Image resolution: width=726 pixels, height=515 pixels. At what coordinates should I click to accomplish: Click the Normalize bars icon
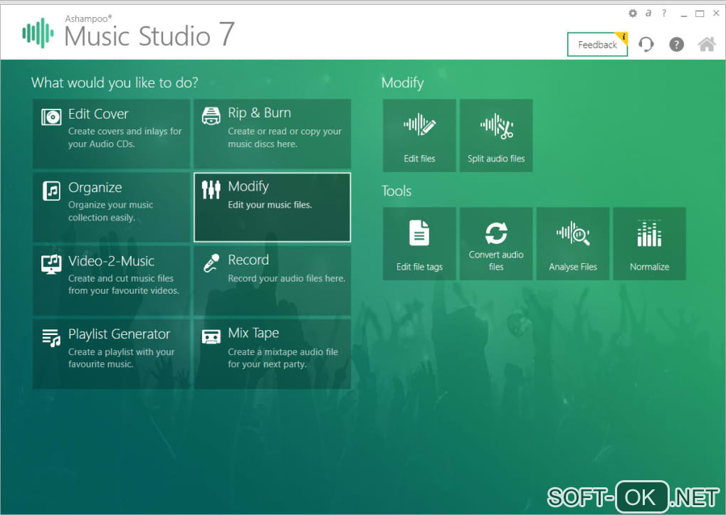(650, 233)
